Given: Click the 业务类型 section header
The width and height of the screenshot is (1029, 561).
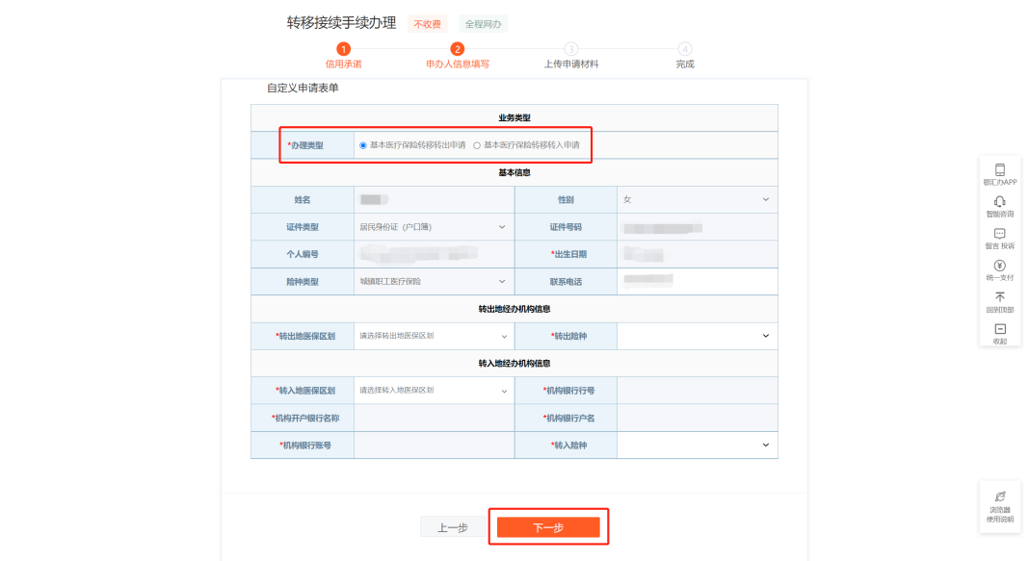Looking at the screenshot, I should coord(514,118).
